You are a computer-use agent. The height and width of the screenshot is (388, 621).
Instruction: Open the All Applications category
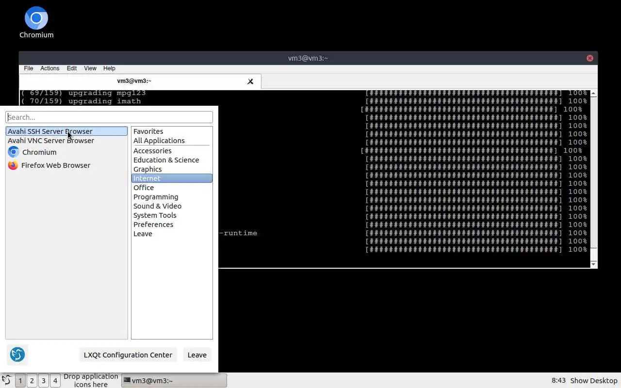tap(172, 141)
